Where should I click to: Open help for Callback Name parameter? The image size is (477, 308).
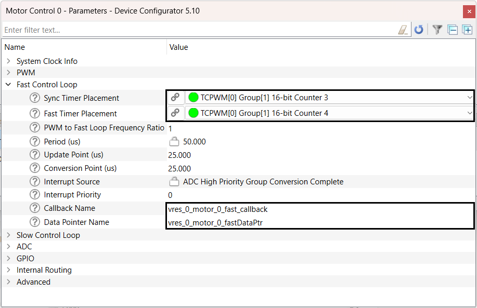coord(35,208)
